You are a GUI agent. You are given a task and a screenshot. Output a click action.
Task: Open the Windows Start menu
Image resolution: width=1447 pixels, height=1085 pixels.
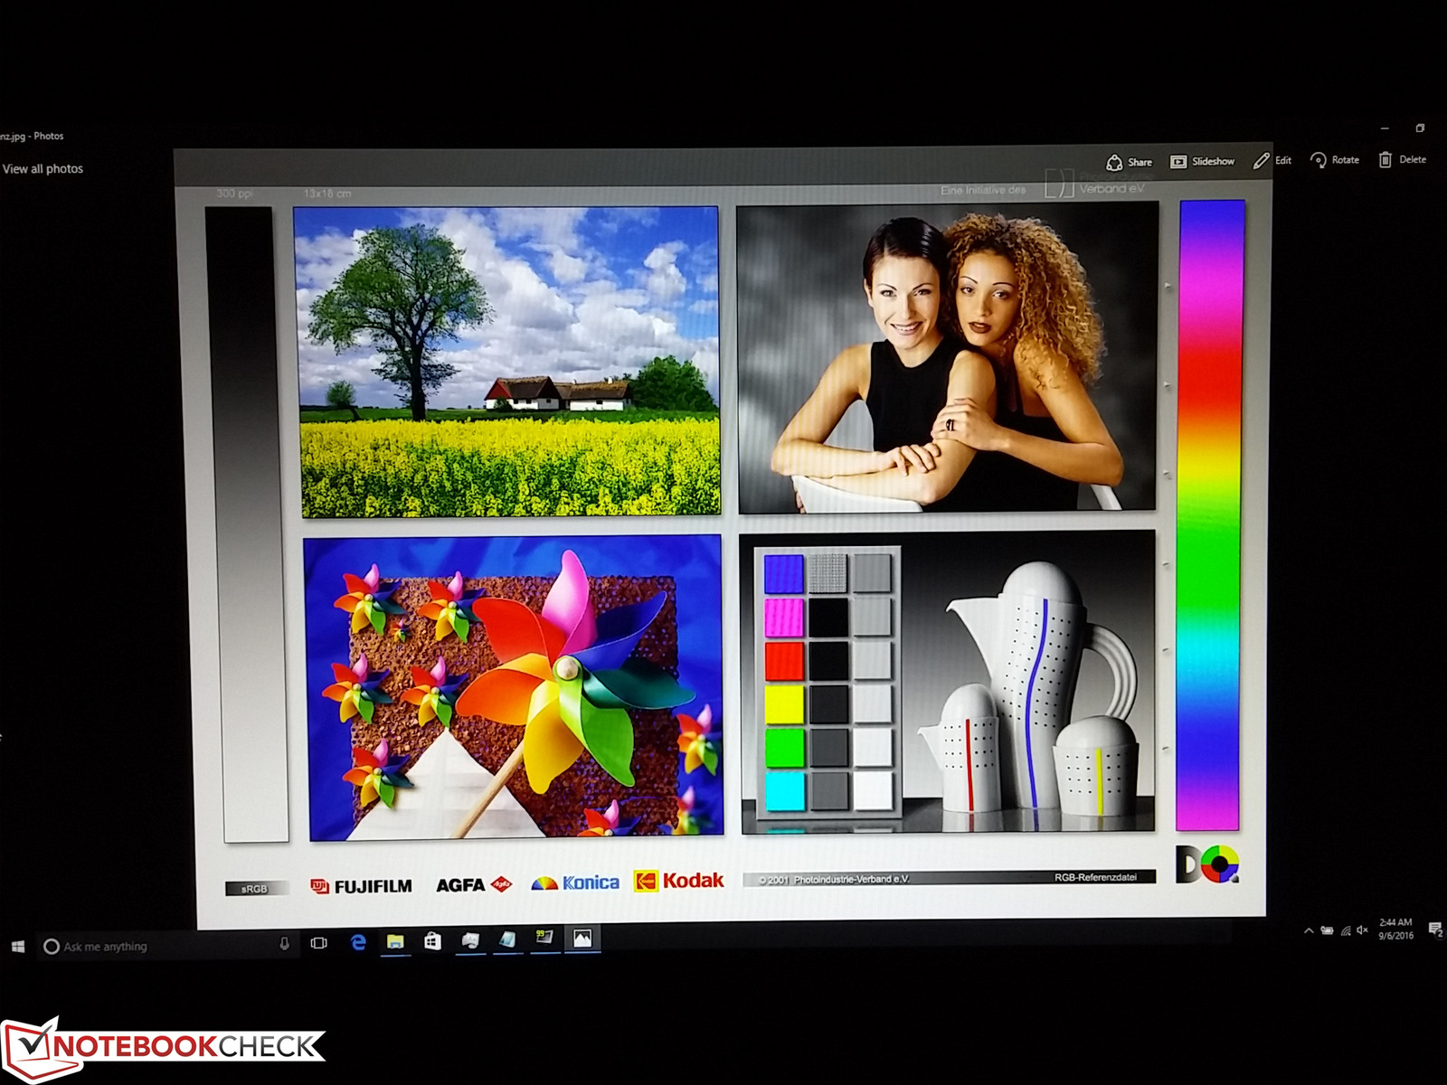click(x=18, y=947)
